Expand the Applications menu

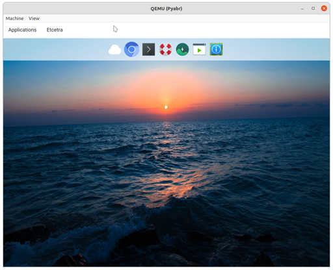22,30
